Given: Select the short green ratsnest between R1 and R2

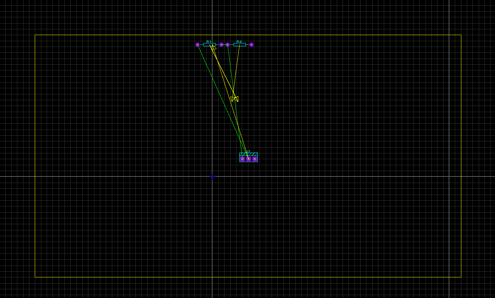Looking at the screenshot, I should pos(225,44).
